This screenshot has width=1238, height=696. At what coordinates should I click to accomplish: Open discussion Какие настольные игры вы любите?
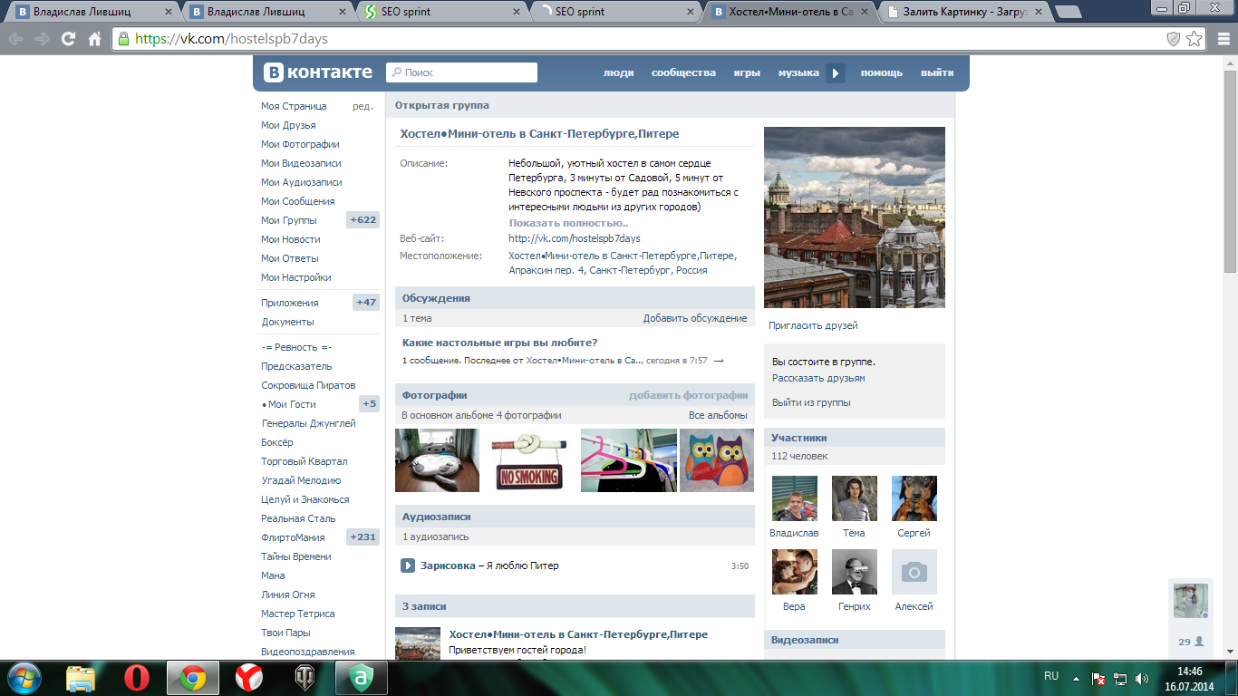click(499, 343)
